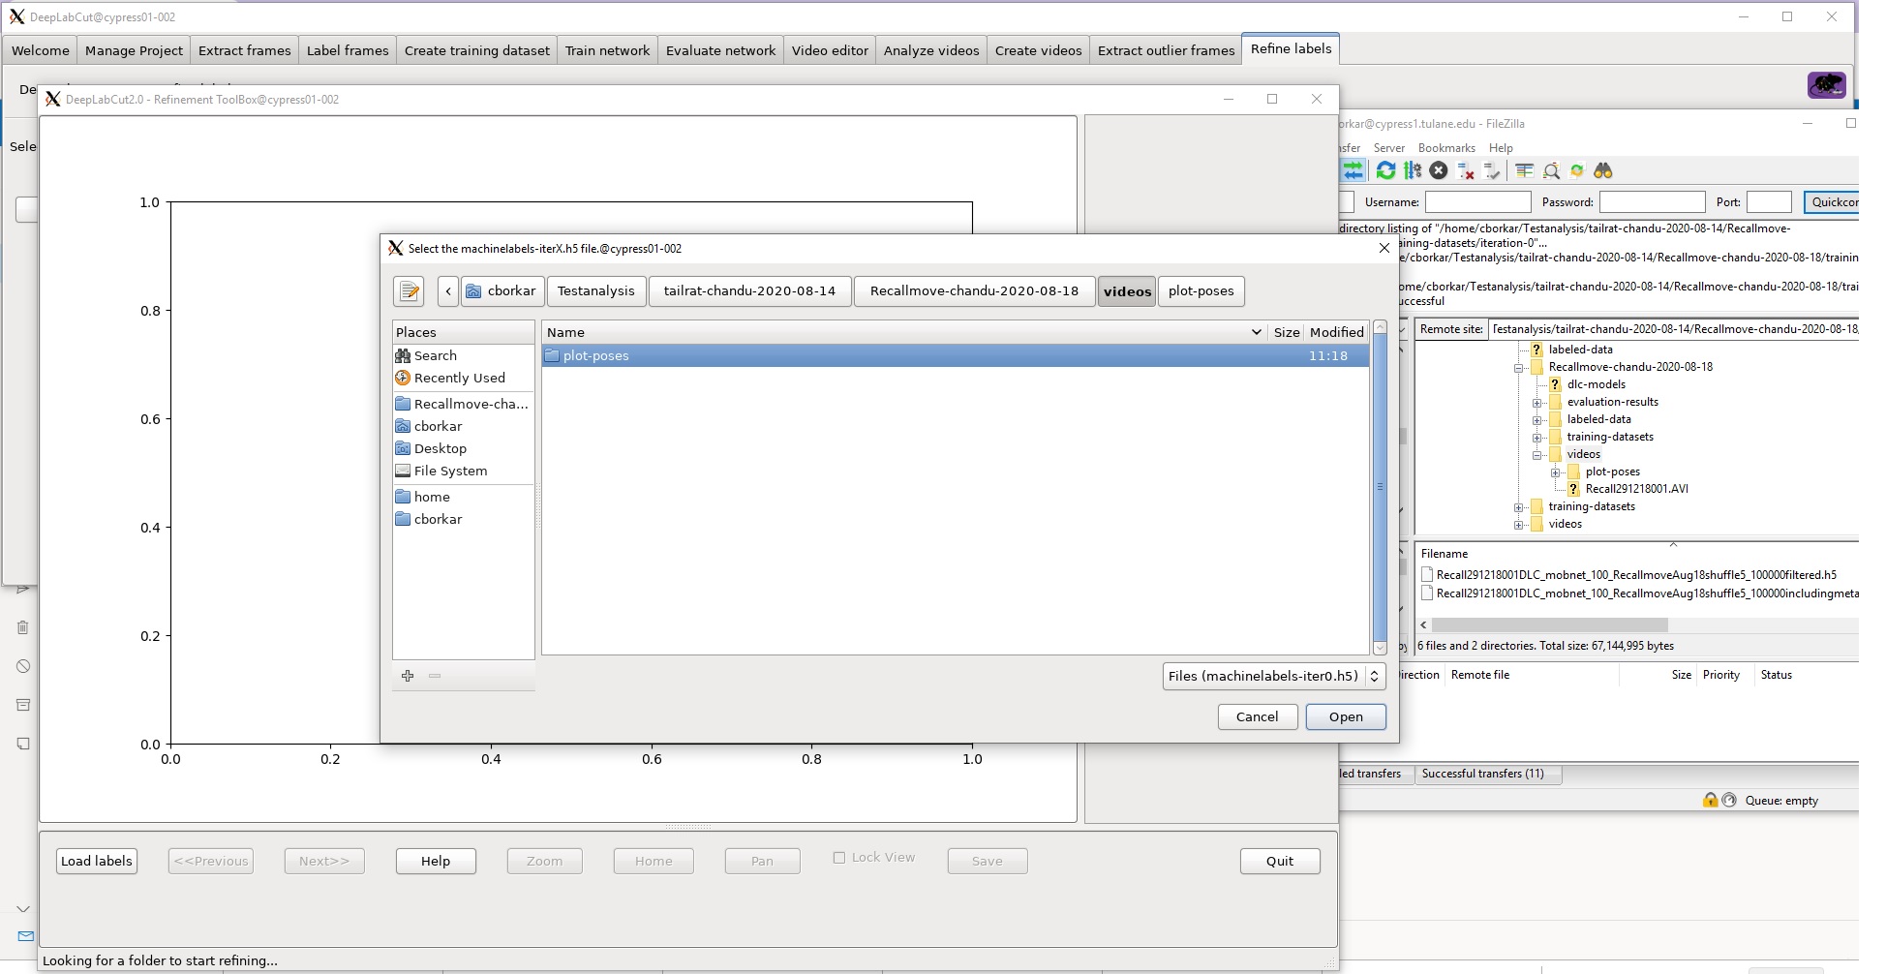The width and height of the screenshot is (1886, 974).
Task: Refresh the remote directory listing in FileZilla
Action: coord(1386,170)
